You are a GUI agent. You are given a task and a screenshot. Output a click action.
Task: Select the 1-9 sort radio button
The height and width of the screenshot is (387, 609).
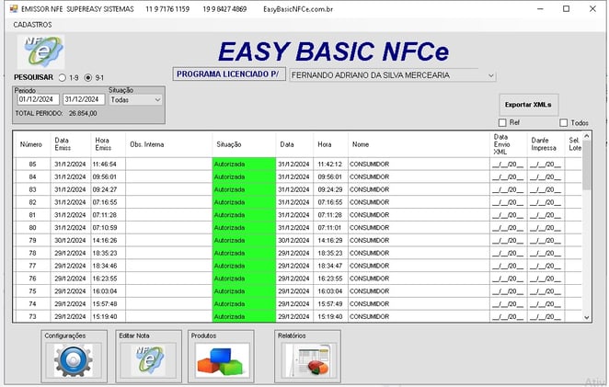click(63, 77)
